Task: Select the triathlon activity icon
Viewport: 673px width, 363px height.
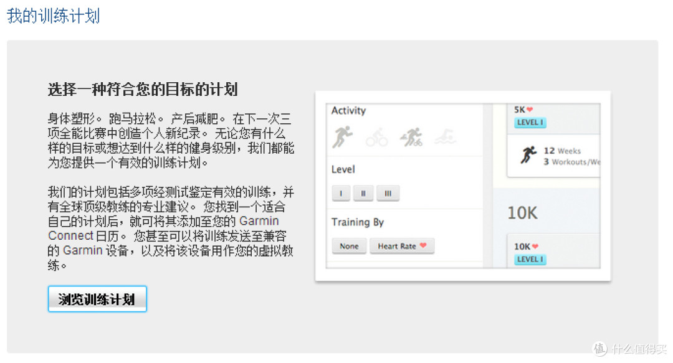Action: pyautogui.click(x=411, y=138)
